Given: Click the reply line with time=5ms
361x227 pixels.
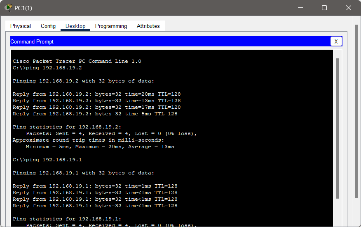Looking at the screenshot, I should (x=95, y=114).
